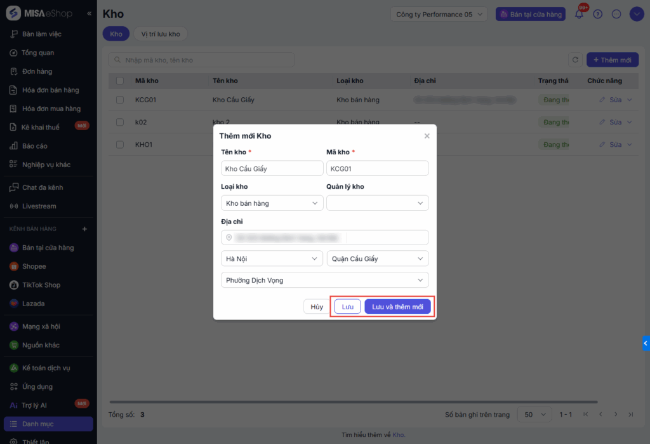Close the Thêm mới Kho dialog

[x=427, y=136]
